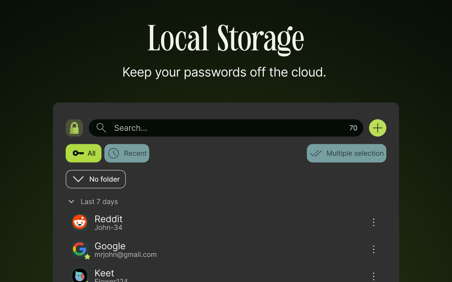This screenshot has width=452, height=282.
Task: Open the three-dot menu for Google
Action: point(373,249)
